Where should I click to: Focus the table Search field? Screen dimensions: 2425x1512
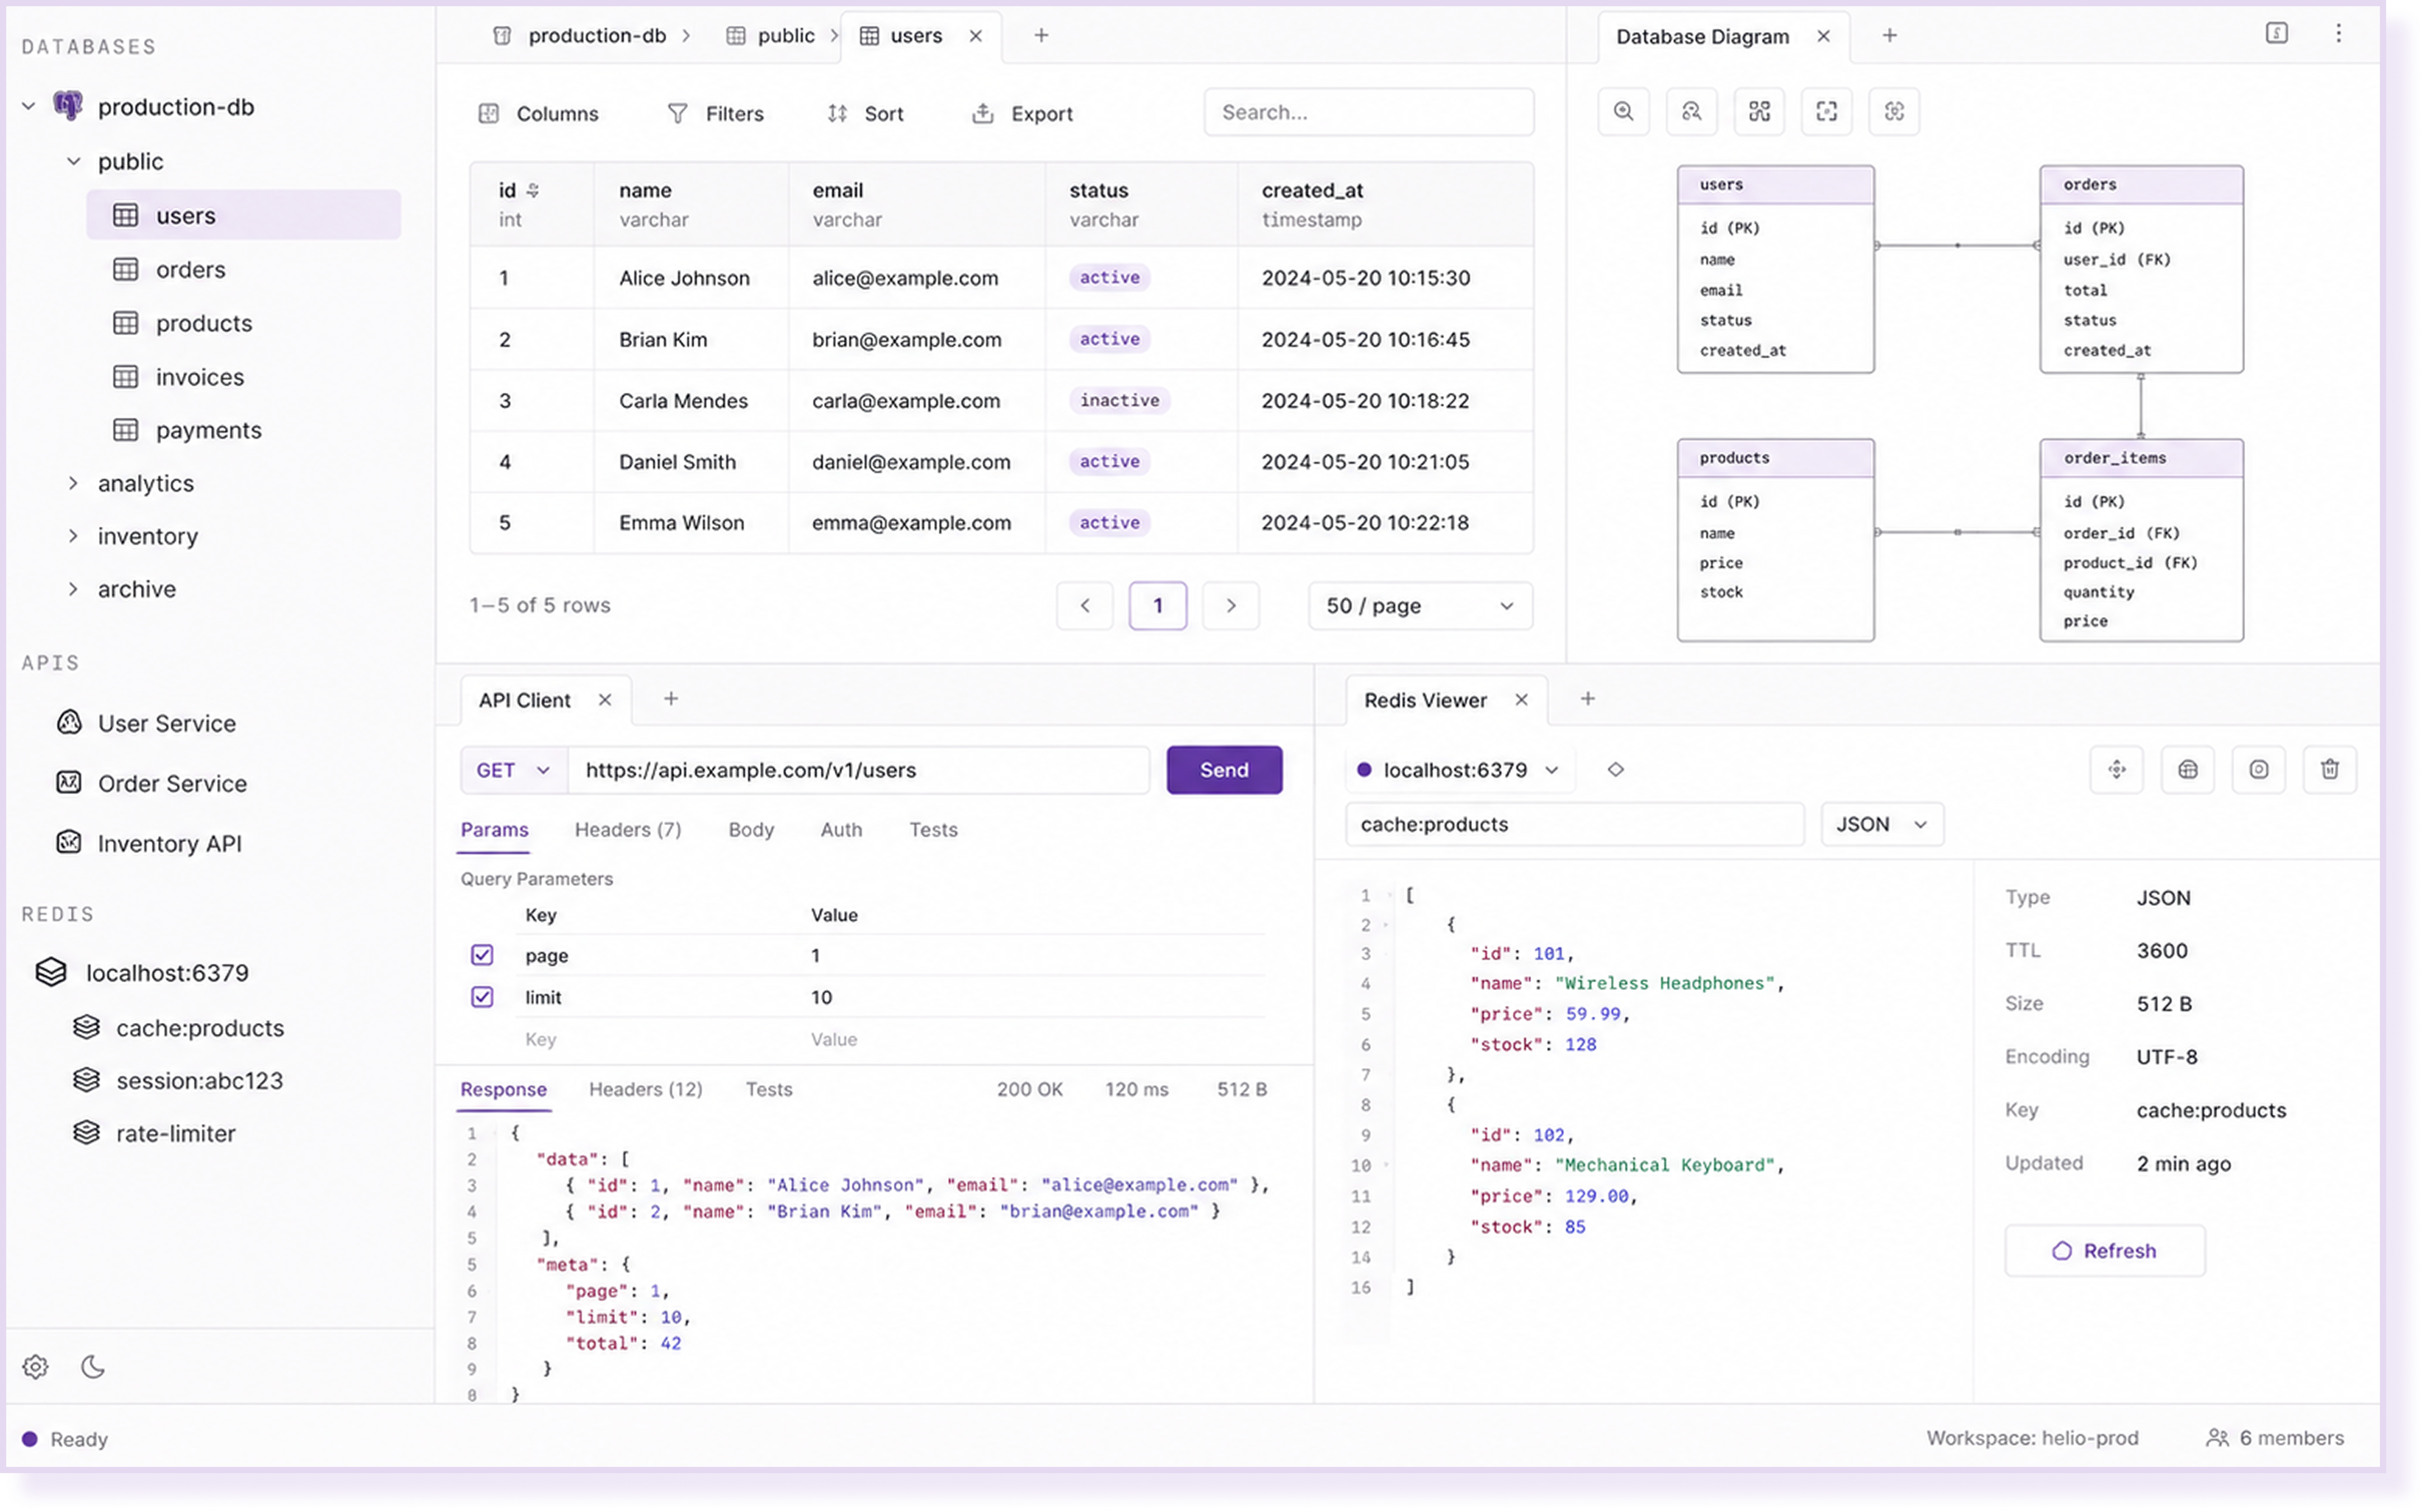[1368, 112]
